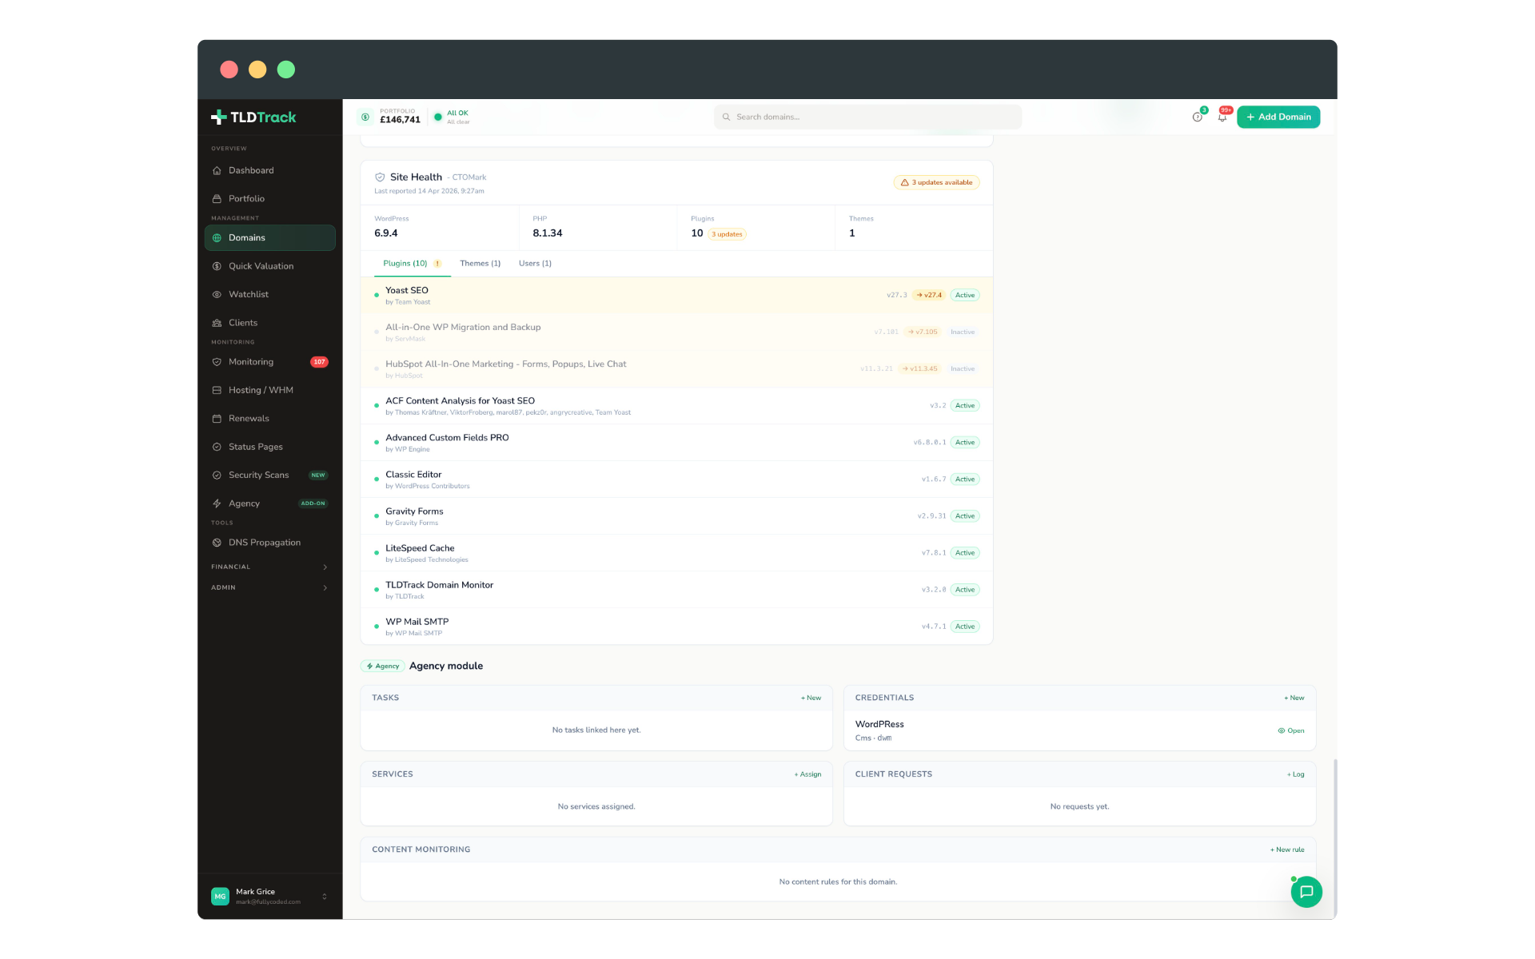The height and width of the screenshot is (959, 1535).
Task: Open the Clients people icon
Action: click(217, 323)
